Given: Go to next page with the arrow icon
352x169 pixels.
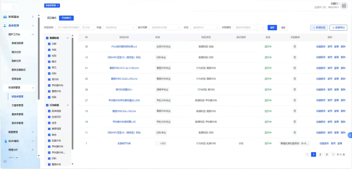Looking at the screenshot, I should pos(333,154).
